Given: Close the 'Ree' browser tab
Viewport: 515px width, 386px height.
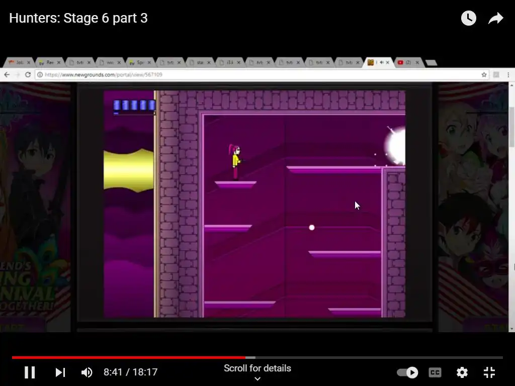Looking at the screenshot, I should (59, 62).
